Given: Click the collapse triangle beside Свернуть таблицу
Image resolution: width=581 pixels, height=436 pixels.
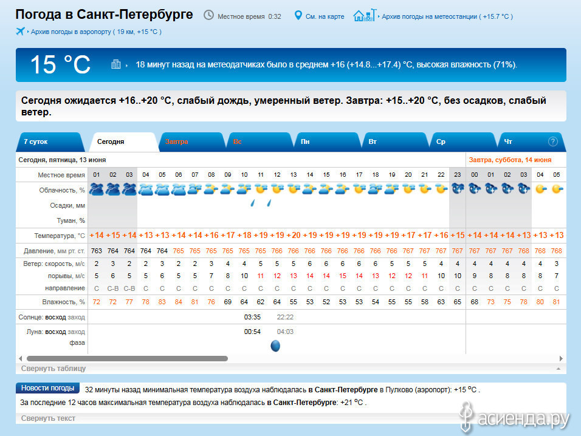Looking at the screenshot, I should [x=559, y=369].
